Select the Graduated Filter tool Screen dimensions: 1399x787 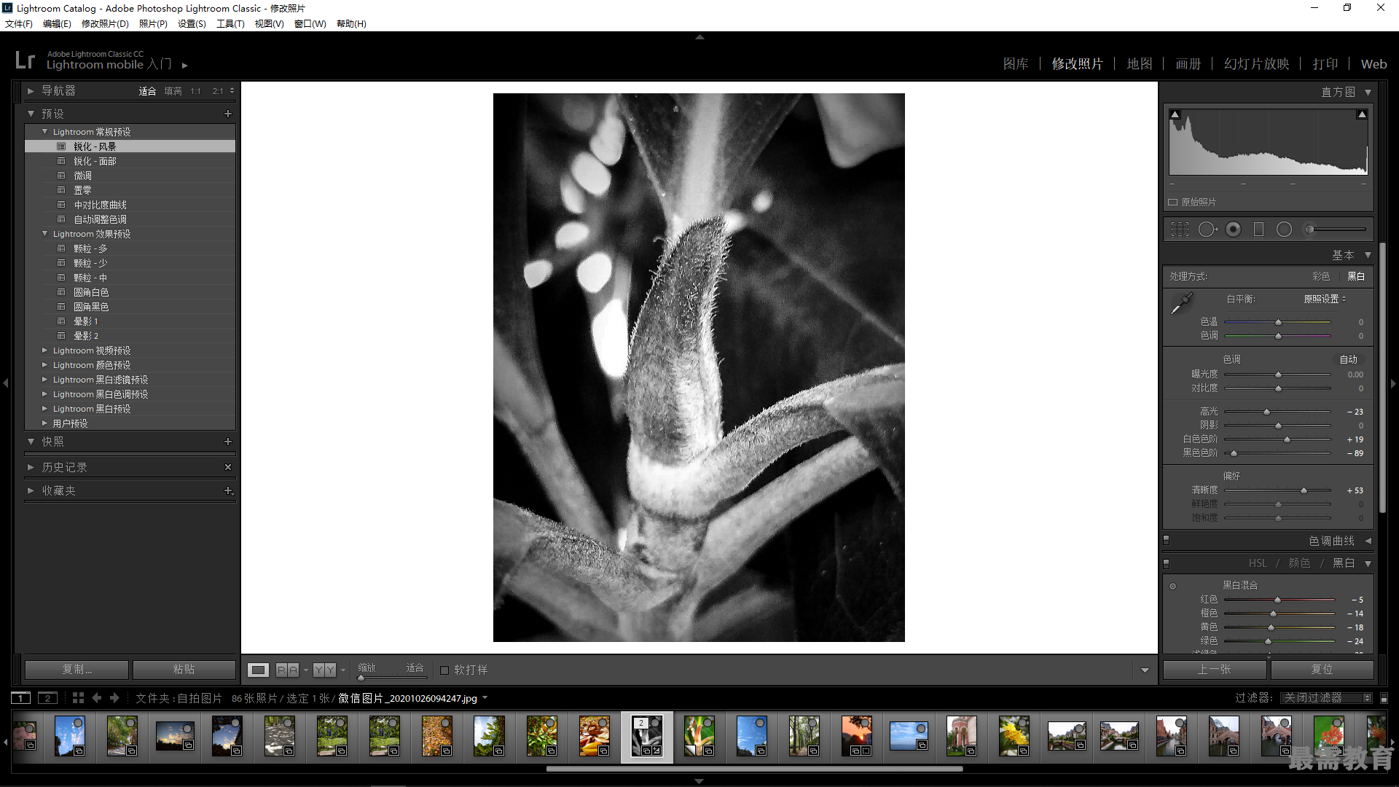[x=1258, y=230]
